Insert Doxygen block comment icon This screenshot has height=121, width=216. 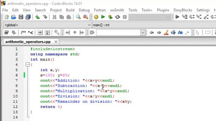(23, 33)
